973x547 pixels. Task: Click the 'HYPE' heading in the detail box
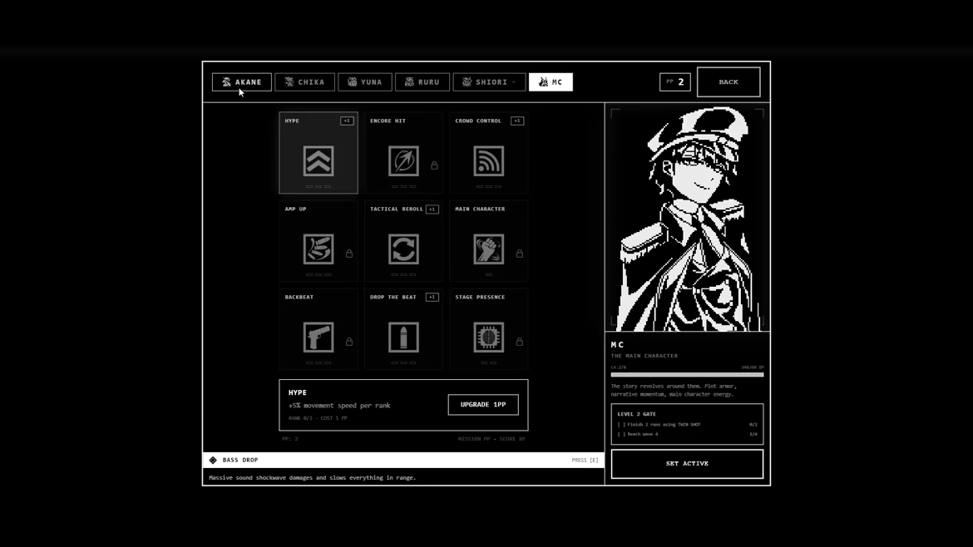tap(297, 392)
